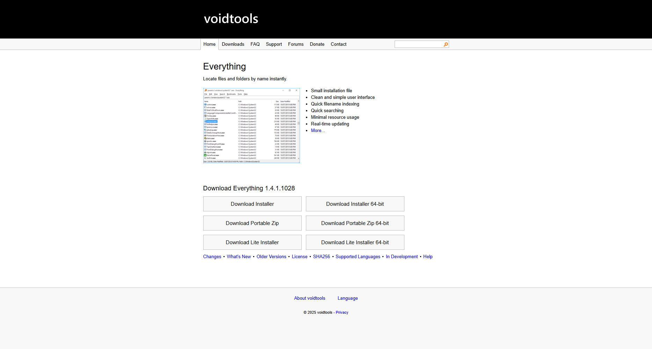Viewport: 652px width, 349px height.
Task: Go to the FAQ page
Action: (x=255, y=44)
